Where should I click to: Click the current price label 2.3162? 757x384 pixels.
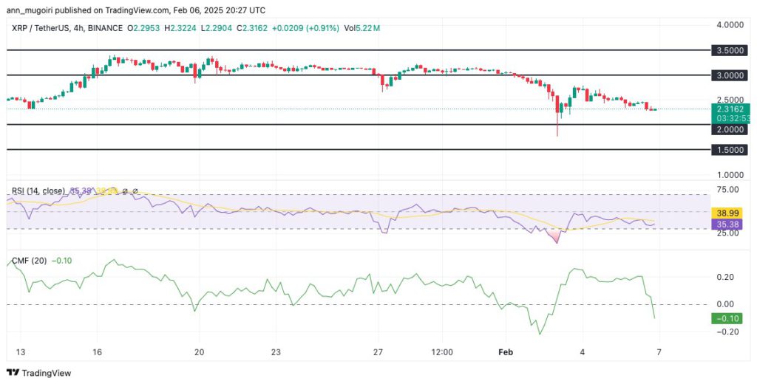pos(730,109)
